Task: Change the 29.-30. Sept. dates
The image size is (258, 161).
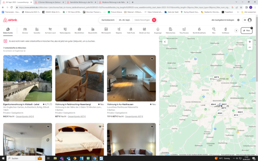Action: 125,20
